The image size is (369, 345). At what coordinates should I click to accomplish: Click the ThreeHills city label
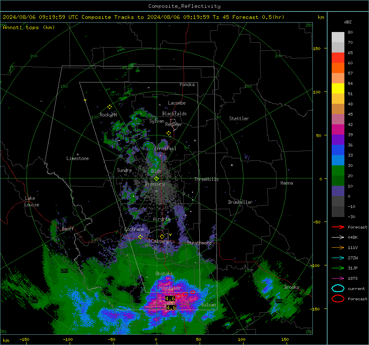[206, 179]
